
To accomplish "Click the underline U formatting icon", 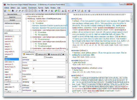I will 52,11.
